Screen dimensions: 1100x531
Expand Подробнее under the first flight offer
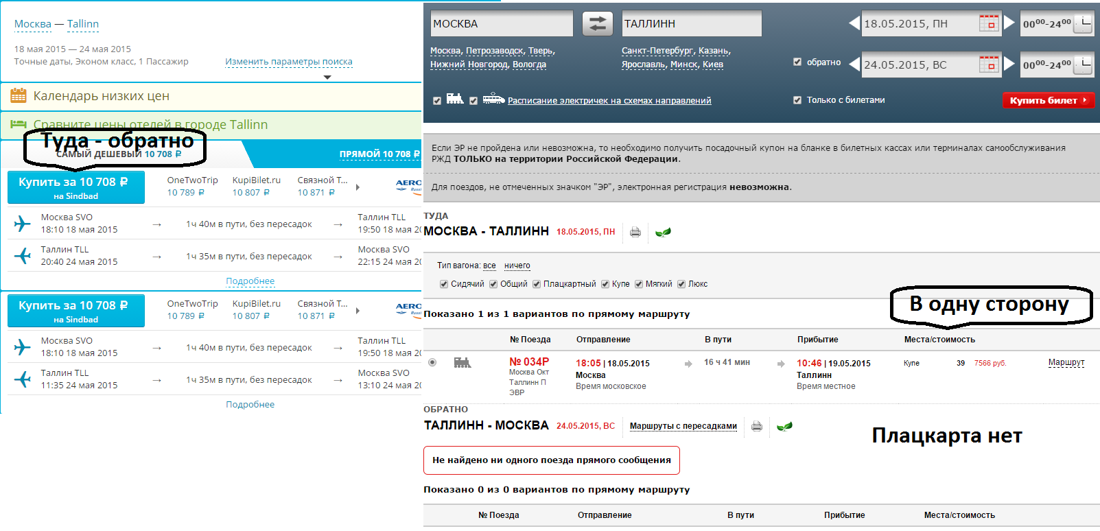(250, 281)
